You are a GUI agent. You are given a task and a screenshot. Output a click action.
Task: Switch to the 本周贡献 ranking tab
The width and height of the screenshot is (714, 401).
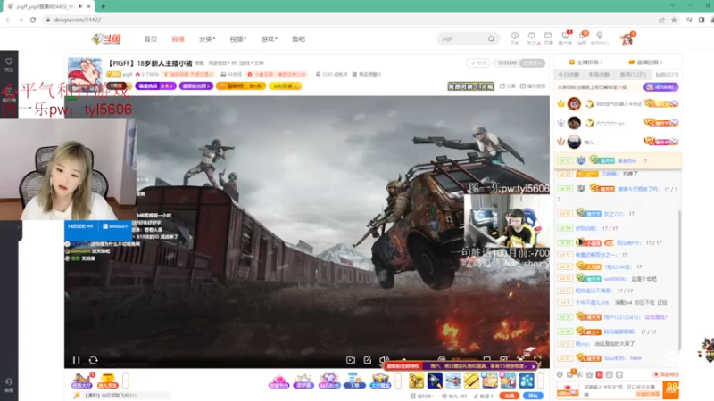599,75
